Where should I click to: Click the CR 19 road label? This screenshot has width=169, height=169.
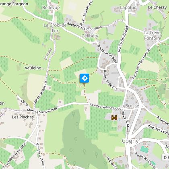pyautogui.click(x=25, y=103)
